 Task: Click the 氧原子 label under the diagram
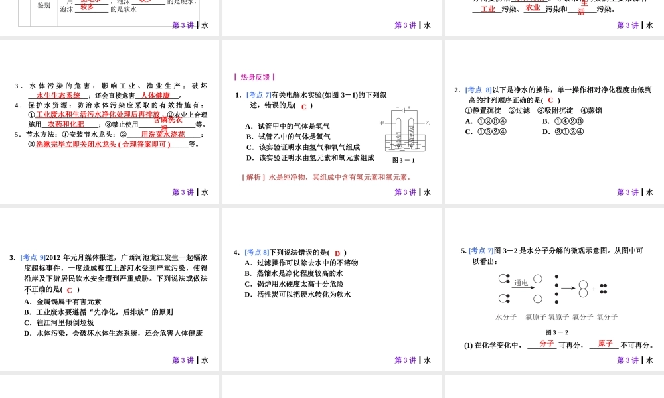[536, 317]
